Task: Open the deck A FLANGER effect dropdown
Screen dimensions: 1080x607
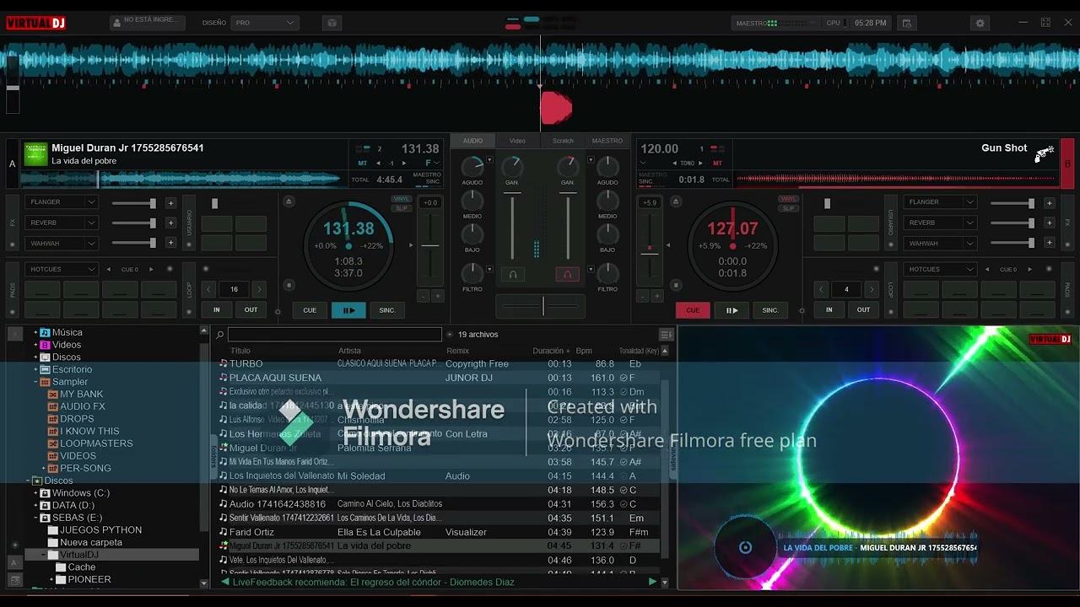Action: (62, 202)
